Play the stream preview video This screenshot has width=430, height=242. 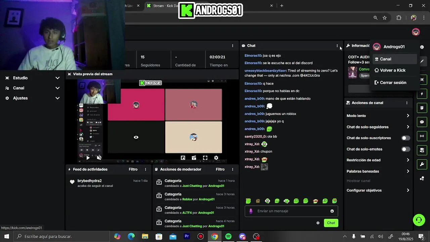(x=88, y=158)
